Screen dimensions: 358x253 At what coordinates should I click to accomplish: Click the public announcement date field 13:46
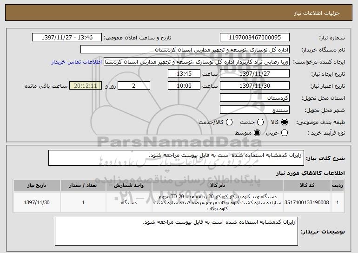point(67,38)
